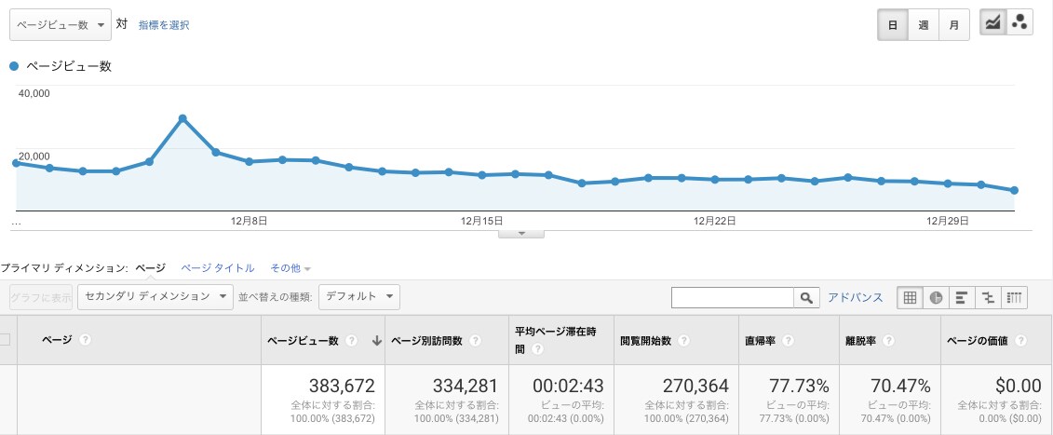The width and height of the screenshot is (1053, 435).
Task: Click the 12月15日 axis date label
Action: click(x=482, y=220)
